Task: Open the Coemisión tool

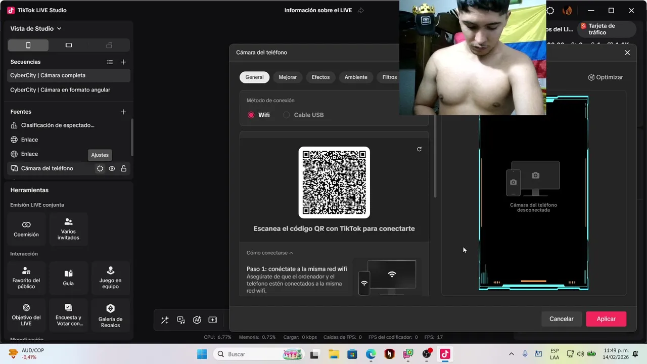Action: pos(26,229)
